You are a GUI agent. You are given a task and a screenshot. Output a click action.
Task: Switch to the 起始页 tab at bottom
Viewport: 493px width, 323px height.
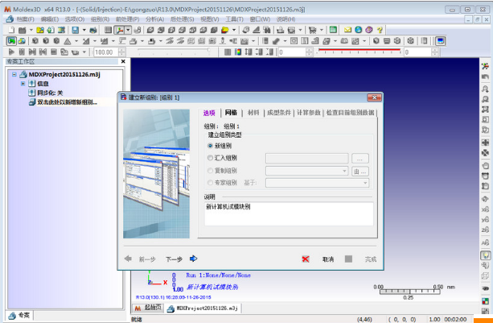(149, 308)
